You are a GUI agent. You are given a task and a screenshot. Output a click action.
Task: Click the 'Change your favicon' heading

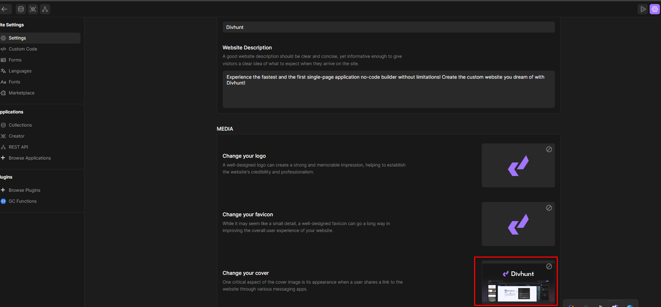248,214
